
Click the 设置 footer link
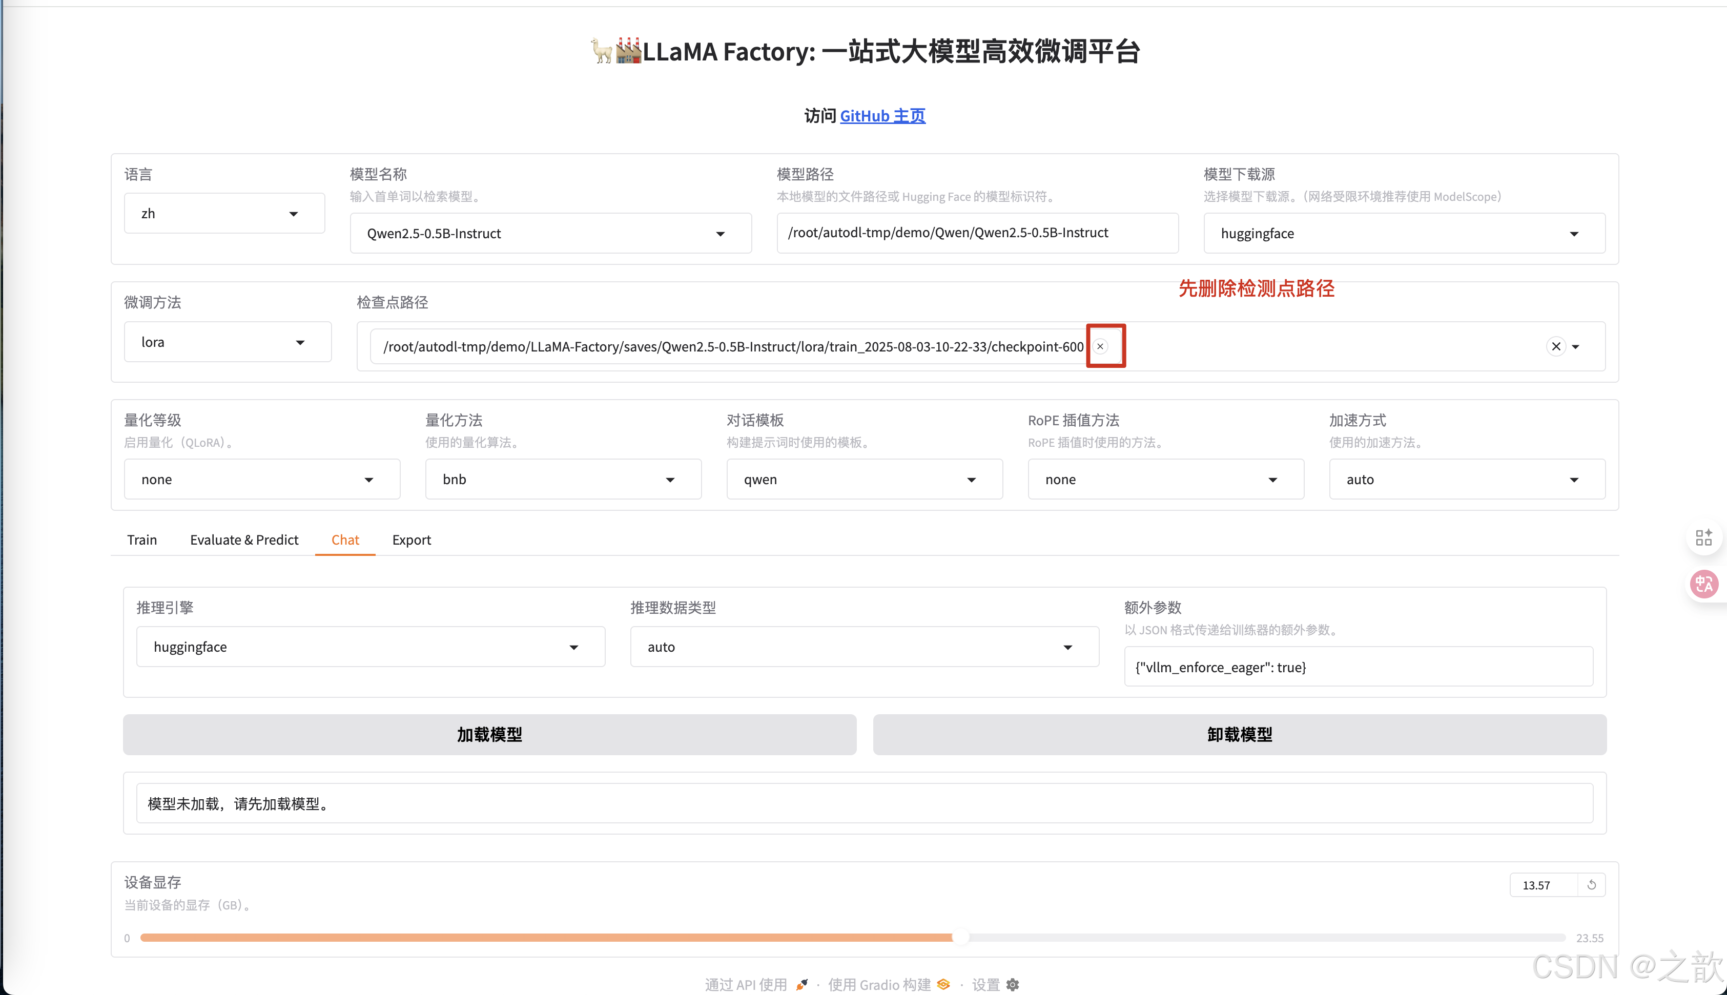tap(995, 985)
